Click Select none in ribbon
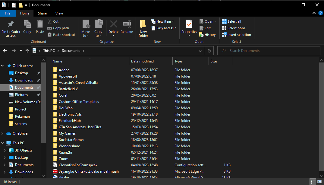Image resolution: width=324 pixels, height=185 pixels. pyautogui.click(x=234, y=28)
